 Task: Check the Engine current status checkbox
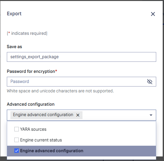click(x=17, y=140)
